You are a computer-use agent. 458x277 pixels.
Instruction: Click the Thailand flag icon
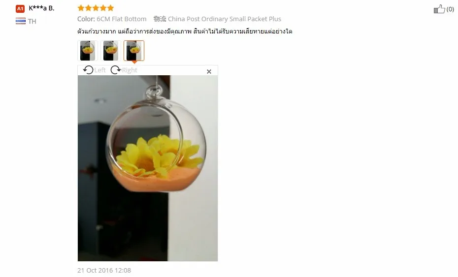[21, 21]
